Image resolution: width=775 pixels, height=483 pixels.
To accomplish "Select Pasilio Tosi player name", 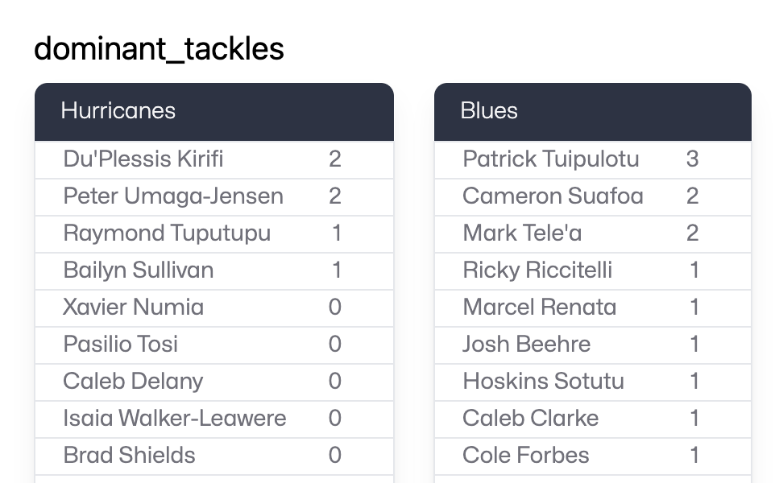I will (x=121, y=345).
